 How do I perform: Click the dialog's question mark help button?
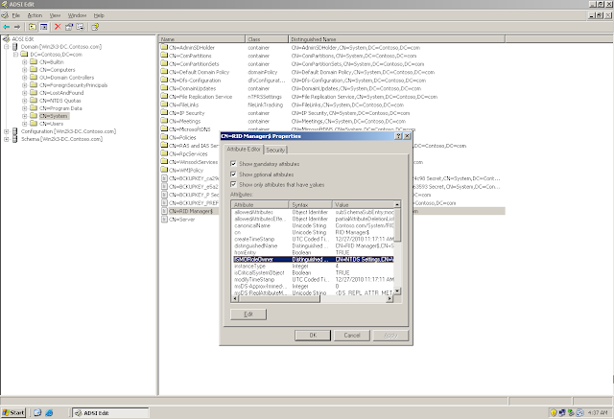pos(399,136)
